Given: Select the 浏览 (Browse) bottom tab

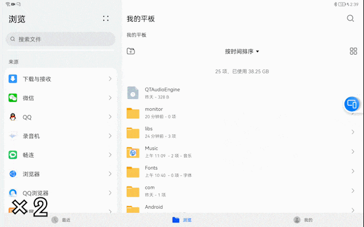Looking at the screenshot, I should [x=182, y=220].
